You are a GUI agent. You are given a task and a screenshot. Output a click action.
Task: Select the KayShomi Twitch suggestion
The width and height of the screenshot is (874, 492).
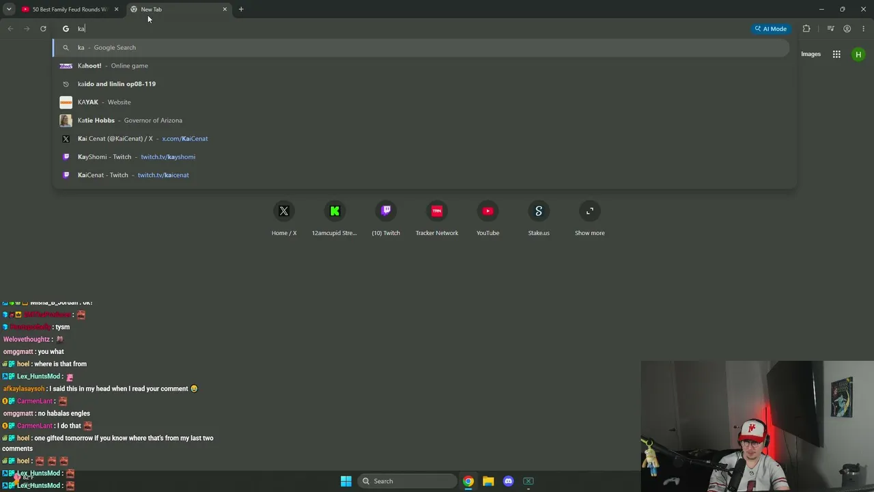[421, 156]
